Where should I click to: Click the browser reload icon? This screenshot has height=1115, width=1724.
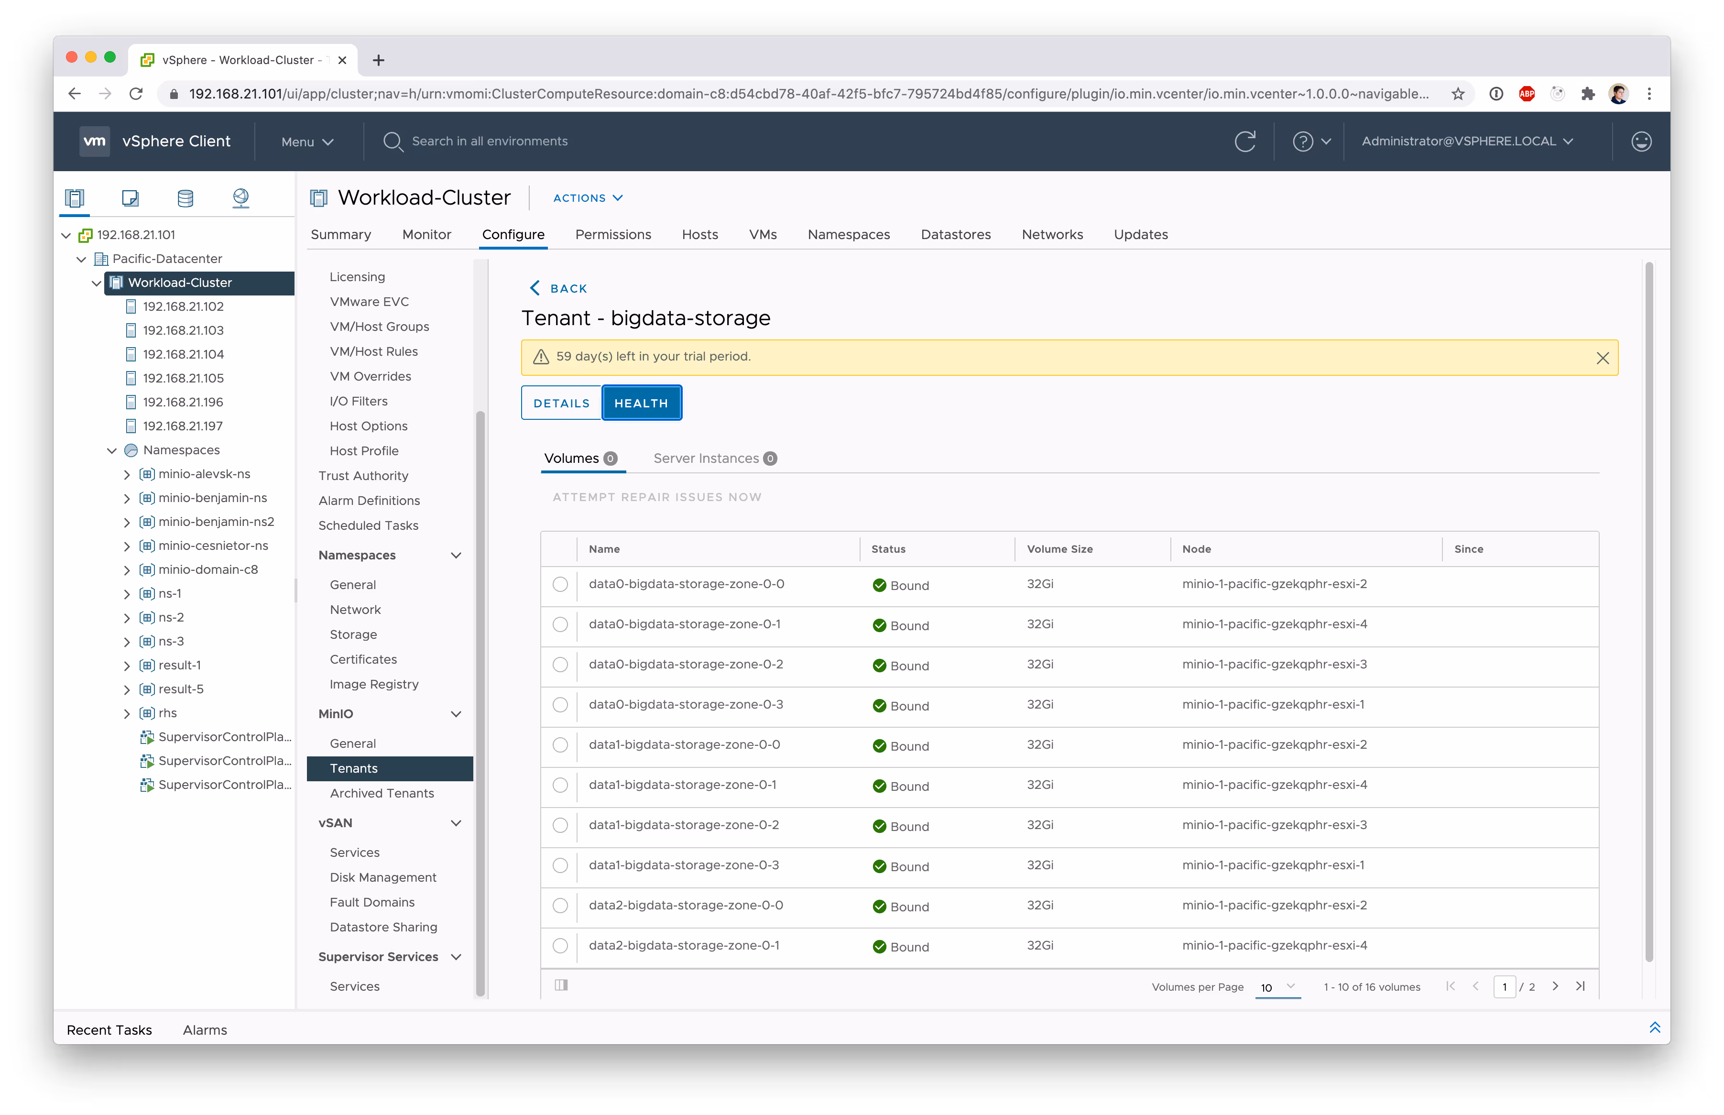click(135, 94)
